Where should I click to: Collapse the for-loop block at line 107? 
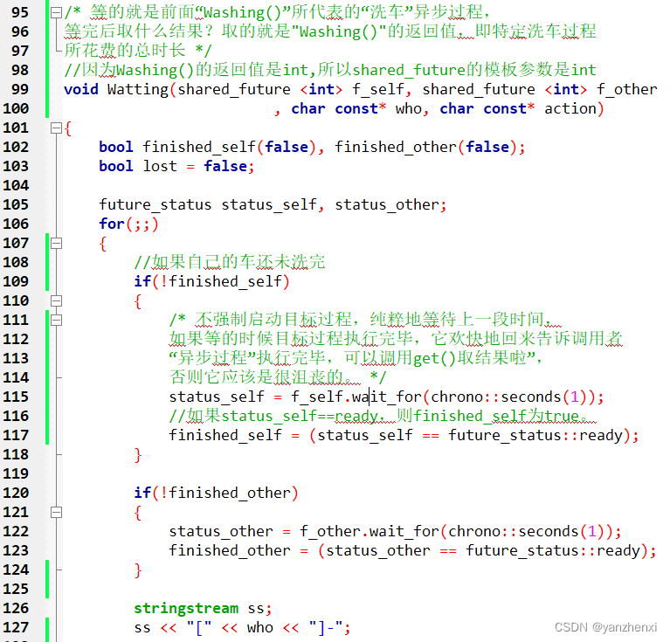[x=56, y=244]
